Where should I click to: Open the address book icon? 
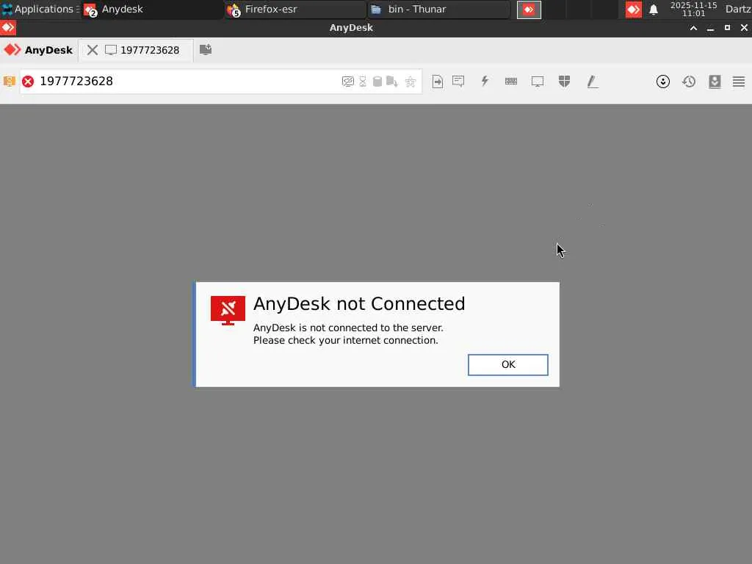click(715, 82)
